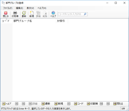The image size is (129, 111).
Task: Click the magnifier icon in code search box
Action: point(85,14)
